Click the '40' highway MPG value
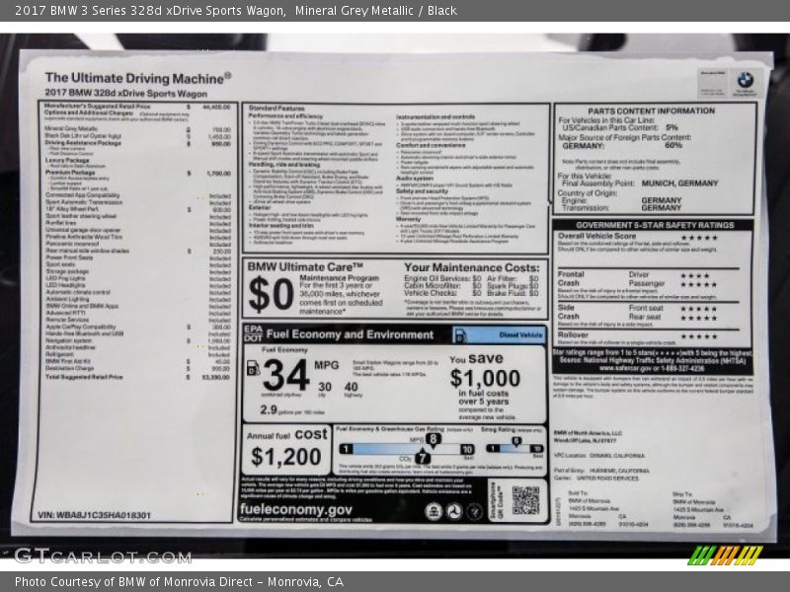Viewport: 790px width, 592px height. coord(352,387)
